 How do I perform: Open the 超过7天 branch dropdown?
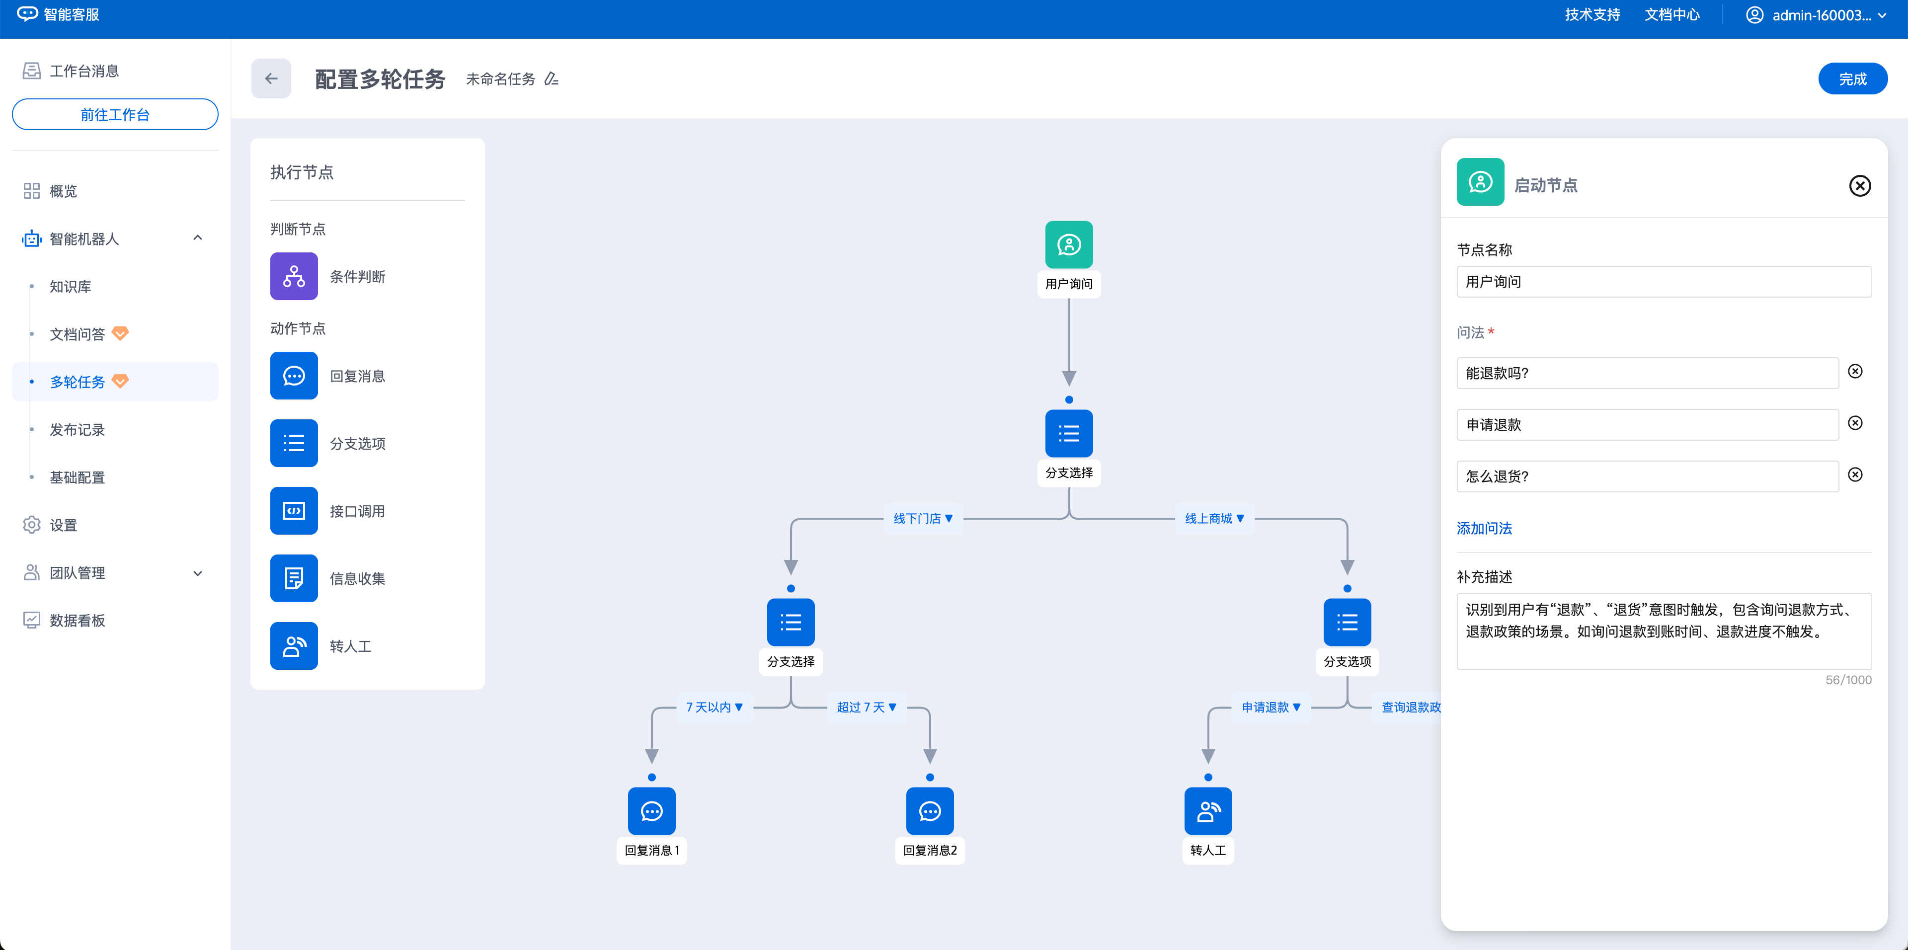(867, 707)
